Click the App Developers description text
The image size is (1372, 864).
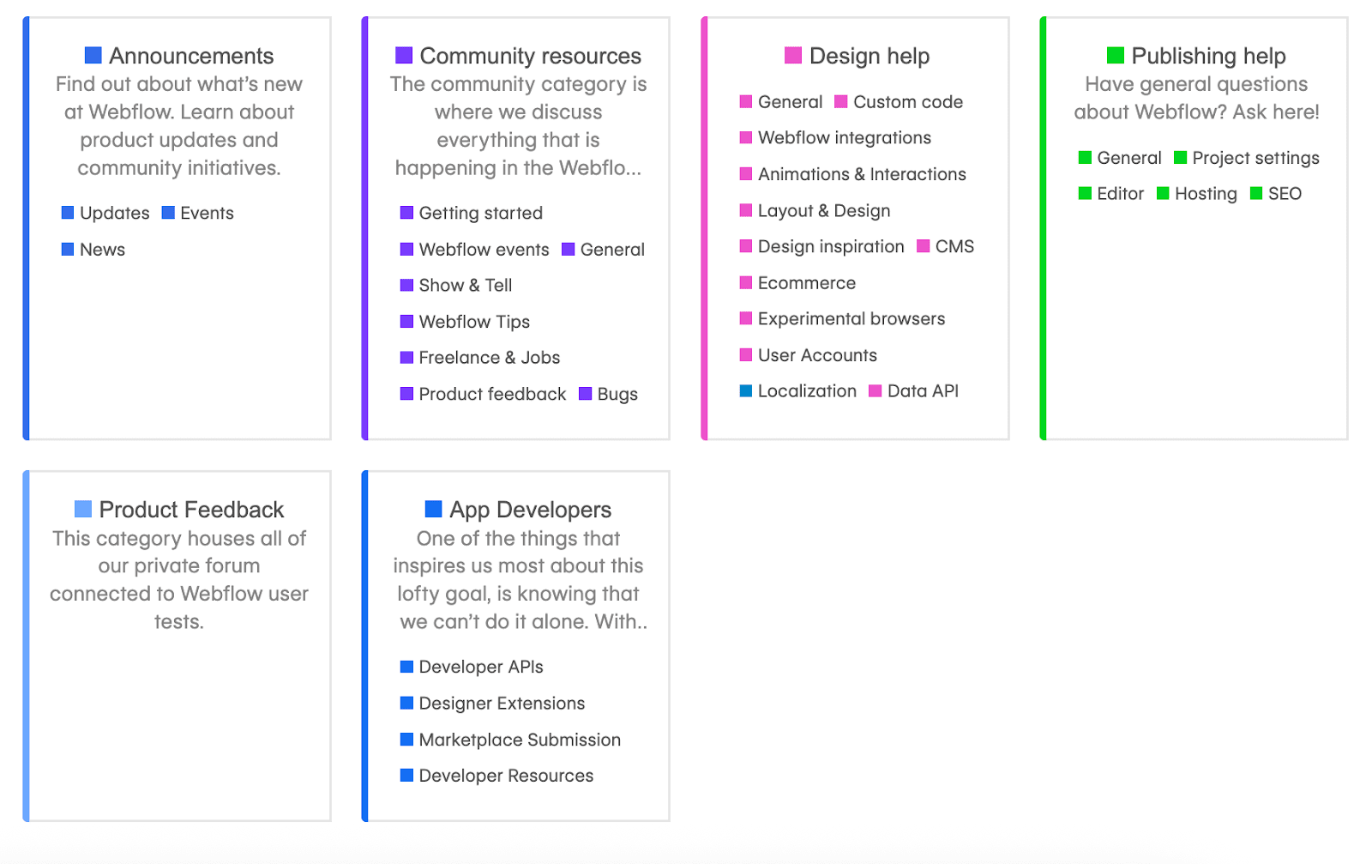(x=520, y=580)
